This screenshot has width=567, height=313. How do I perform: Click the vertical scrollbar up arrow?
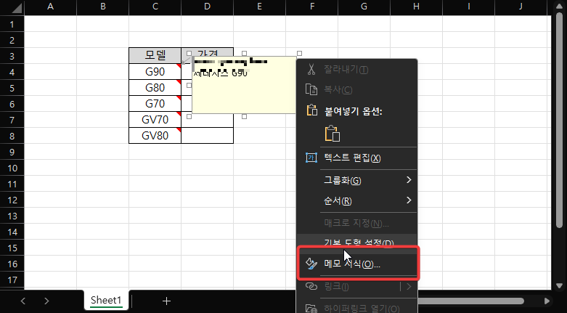(x=559, y=8)
